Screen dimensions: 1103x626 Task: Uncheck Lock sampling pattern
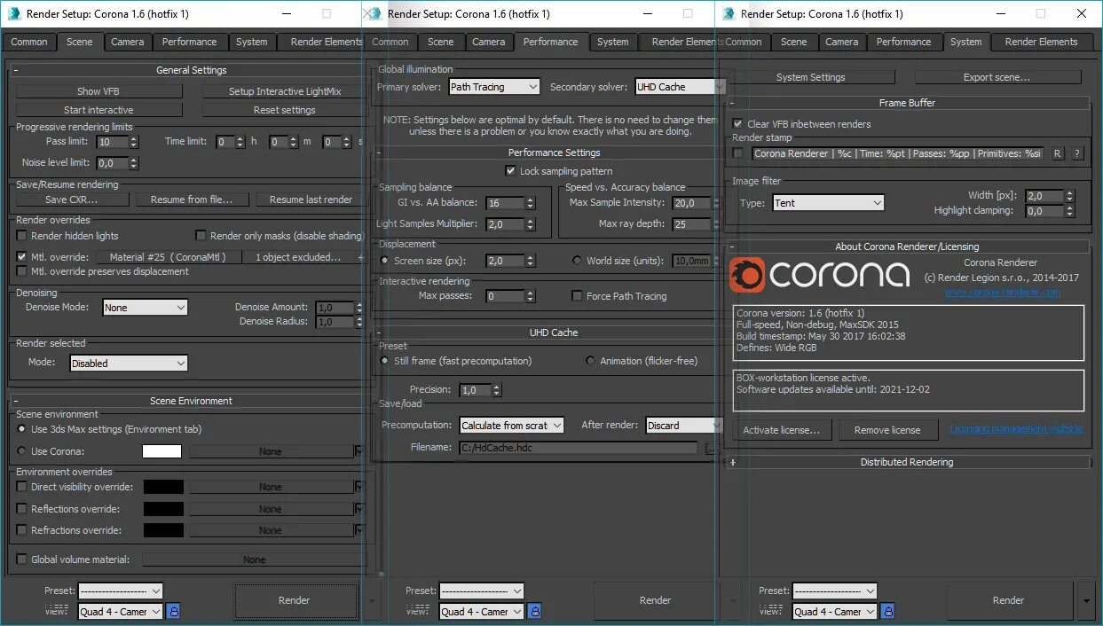click(x=510, y=170)
